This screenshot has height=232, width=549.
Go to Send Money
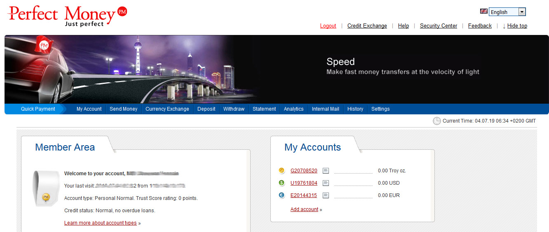tap(124, 109)
